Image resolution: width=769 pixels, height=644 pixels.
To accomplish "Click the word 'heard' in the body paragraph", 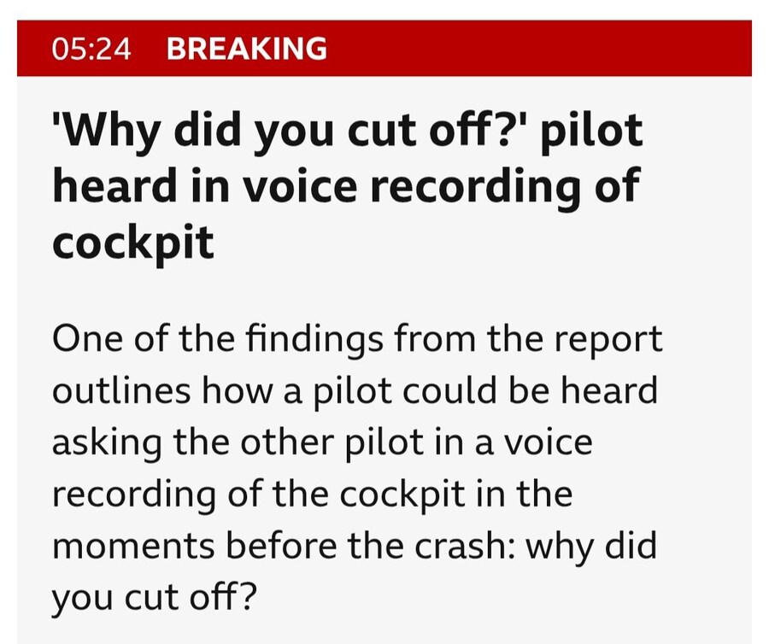I will [x=609, y=390].
